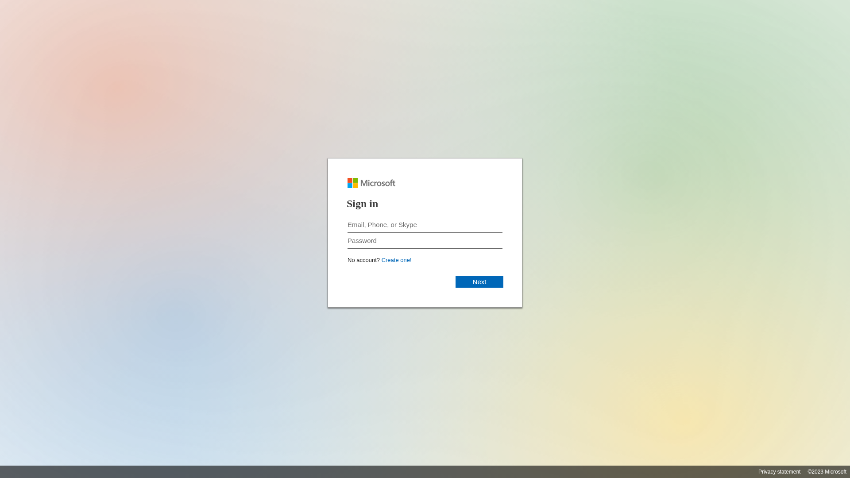The image size is (850, 478).
Task: Focus the Email, Phone, or Skype field
Action: coord(425,225)
